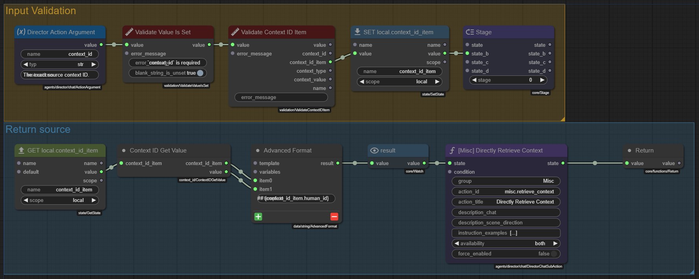699x279 pixels.
Task: Click the download icon on SET local.context_id_item
Action: tap(357, 32)
